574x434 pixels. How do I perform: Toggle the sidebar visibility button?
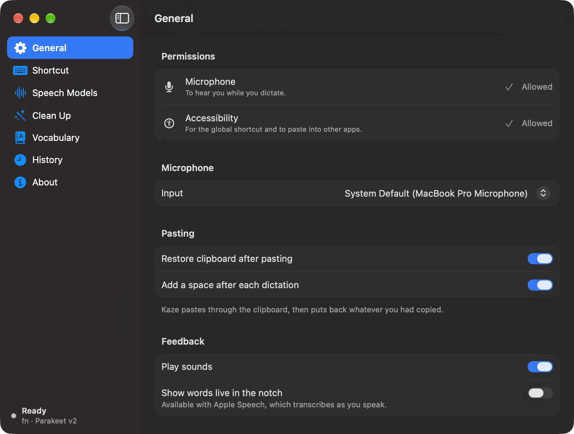coord(122,18)
